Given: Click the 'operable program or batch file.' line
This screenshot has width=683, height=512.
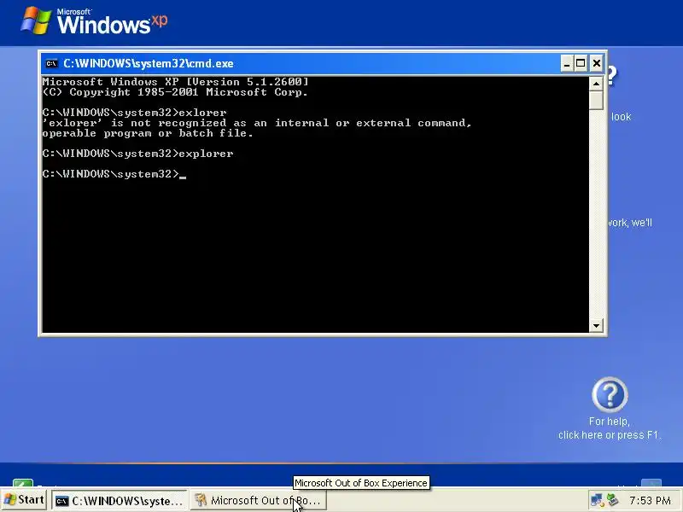Looking at the screenshot, I should point(148,133).
